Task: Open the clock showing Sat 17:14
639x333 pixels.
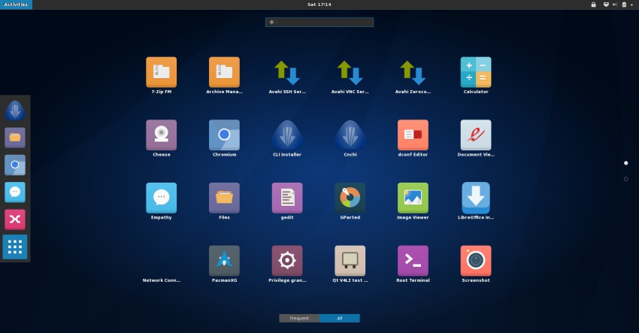Action: click(x=319, y=5)
